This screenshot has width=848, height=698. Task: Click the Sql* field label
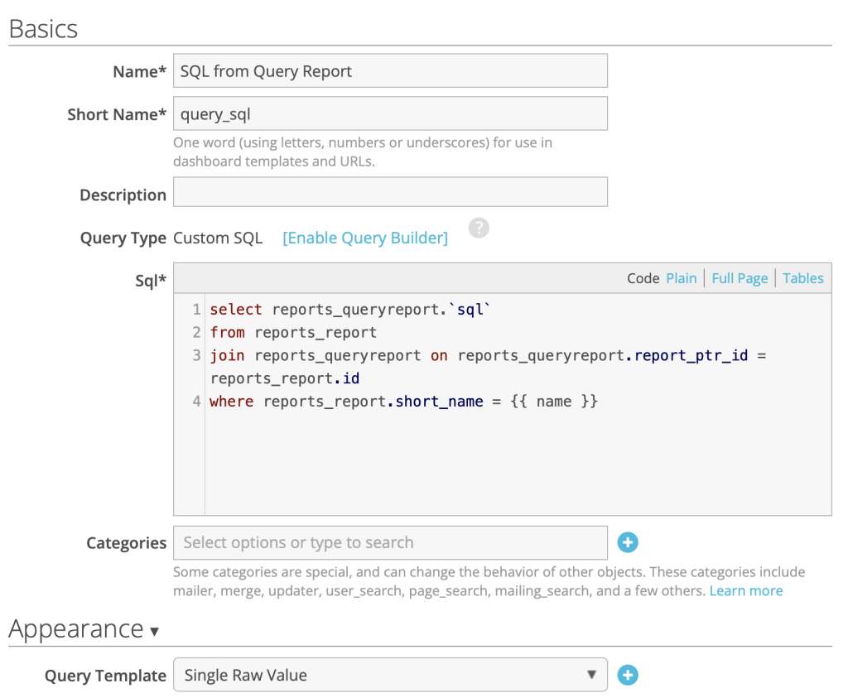151,281
